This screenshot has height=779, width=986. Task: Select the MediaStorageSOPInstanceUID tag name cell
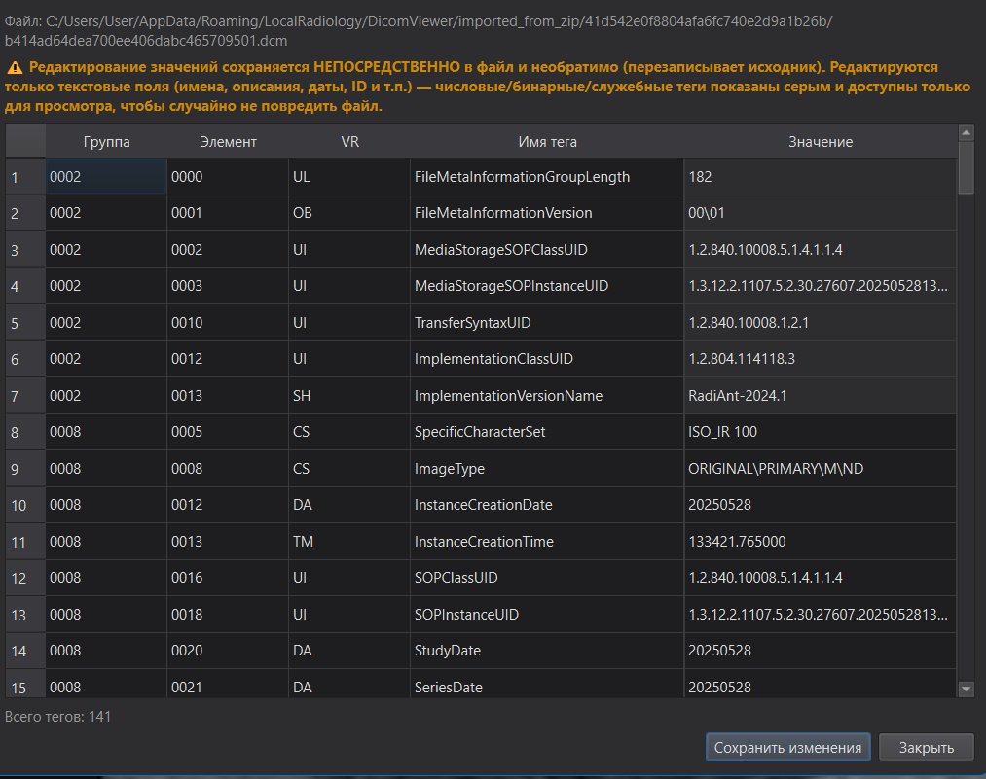coord(547,287)
